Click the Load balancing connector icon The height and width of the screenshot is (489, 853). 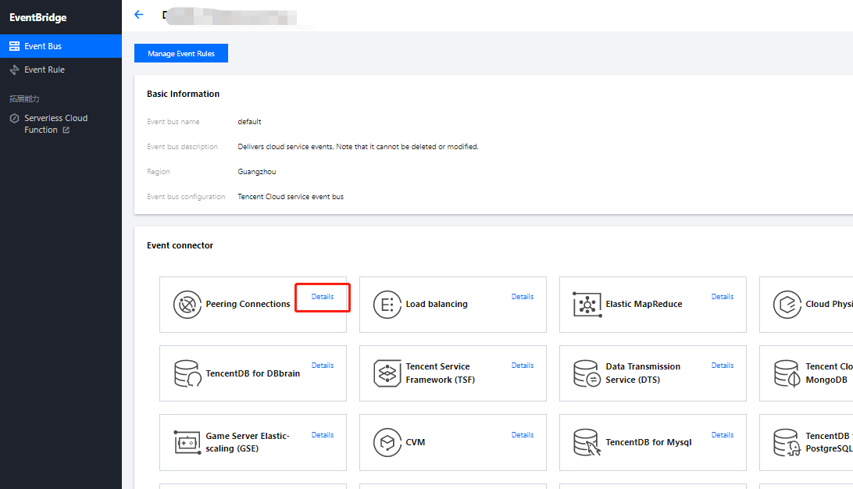tap(387, 304)
